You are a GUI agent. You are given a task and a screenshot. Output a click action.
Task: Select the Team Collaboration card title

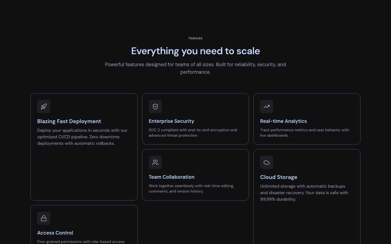pyautogui.click(x=171, y=177)
